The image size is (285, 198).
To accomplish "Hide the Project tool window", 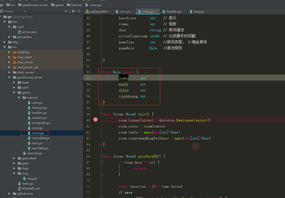I will click(x=80, y=11).
